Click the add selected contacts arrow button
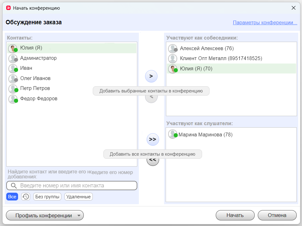This screenshot has height=226, width=302. click(151, 76)
